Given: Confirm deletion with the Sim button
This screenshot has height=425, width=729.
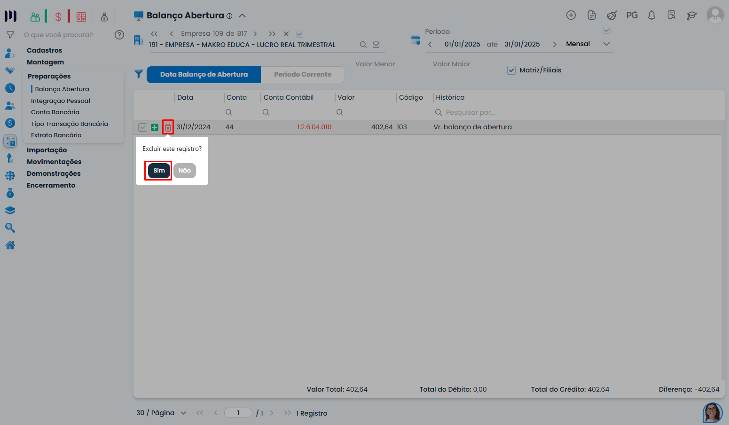Looking at the screenshot, I should 159,171.
